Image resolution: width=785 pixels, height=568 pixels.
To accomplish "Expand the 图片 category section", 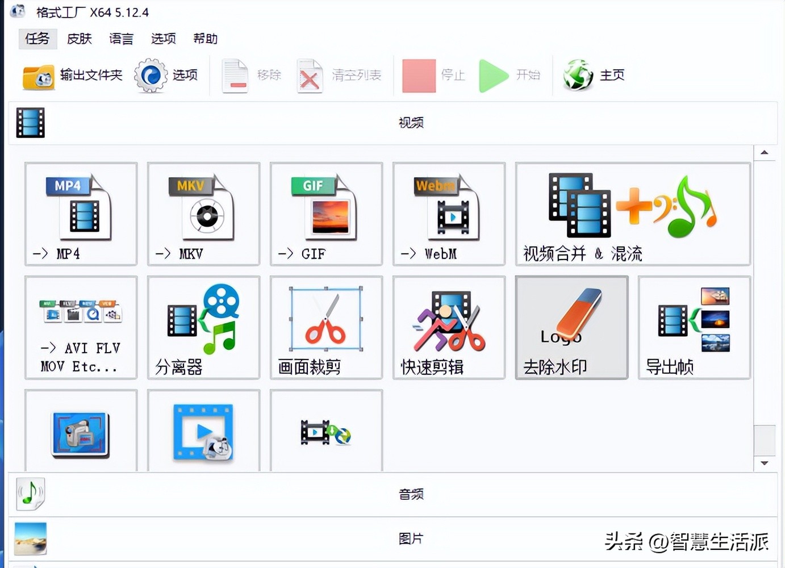I will [x=411, y=538].
